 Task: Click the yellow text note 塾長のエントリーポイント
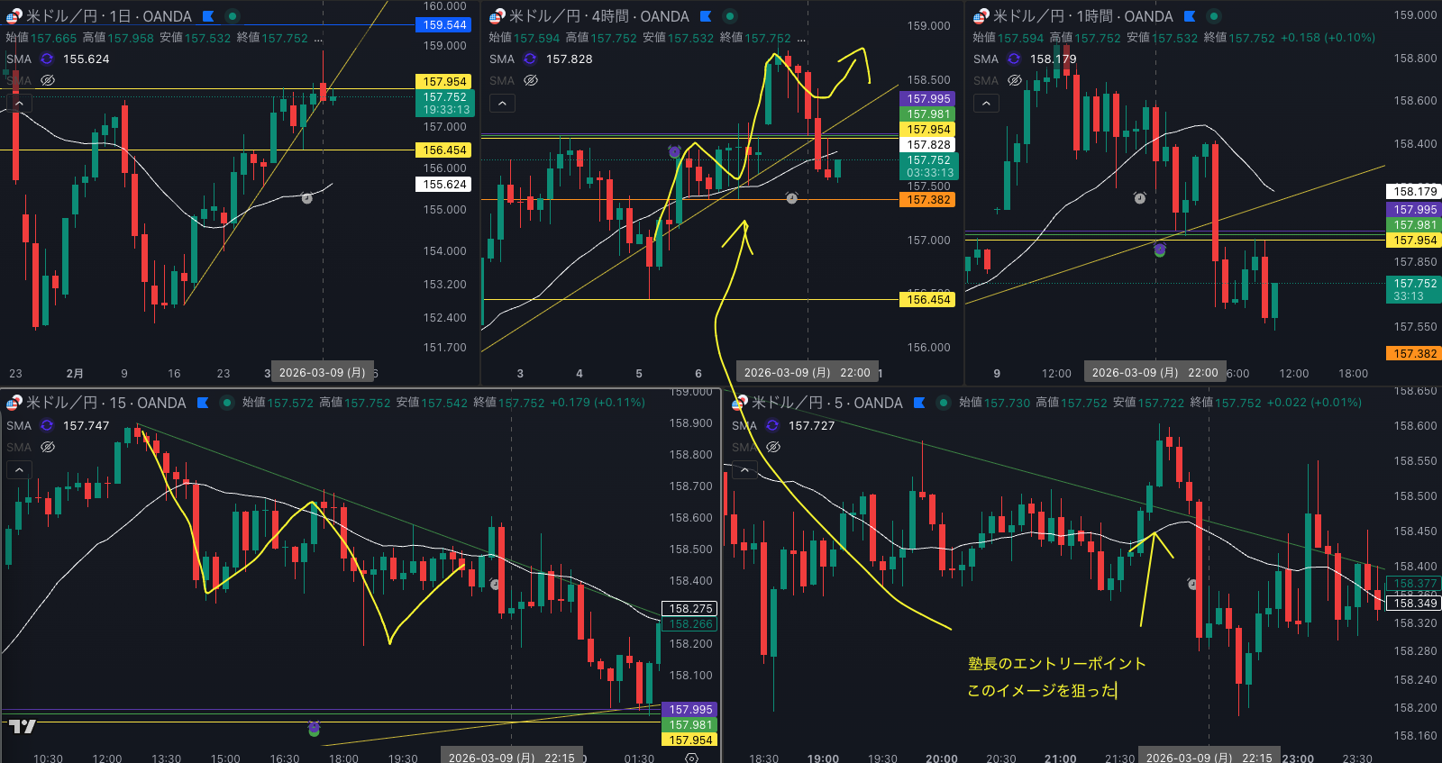tap(1056, 664)
